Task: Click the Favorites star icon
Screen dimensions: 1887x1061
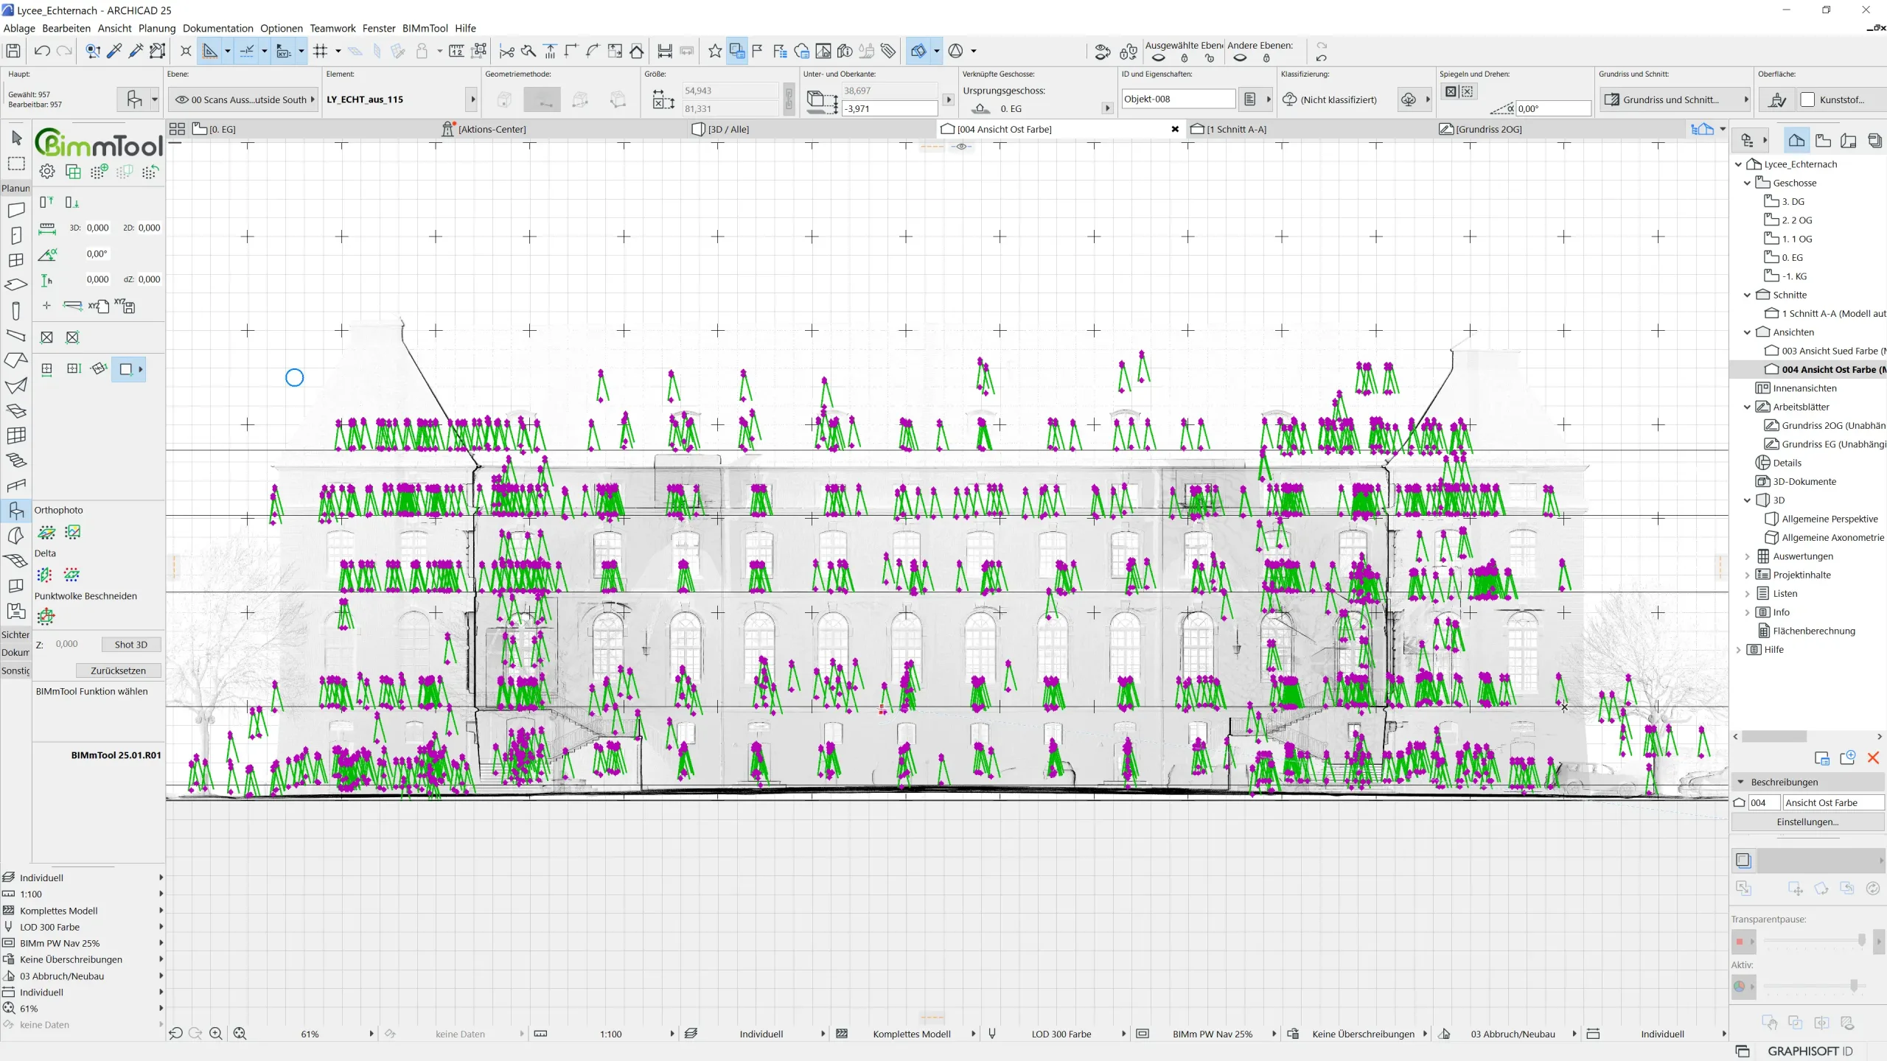Action: pyautogui.click(x=714, y=51)
